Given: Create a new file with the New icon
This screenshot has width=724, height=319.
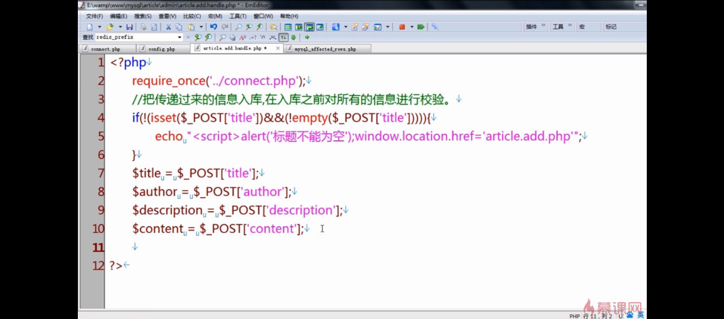Looking at the screenshot, I should pyautogui.click(x=89, y=27).
